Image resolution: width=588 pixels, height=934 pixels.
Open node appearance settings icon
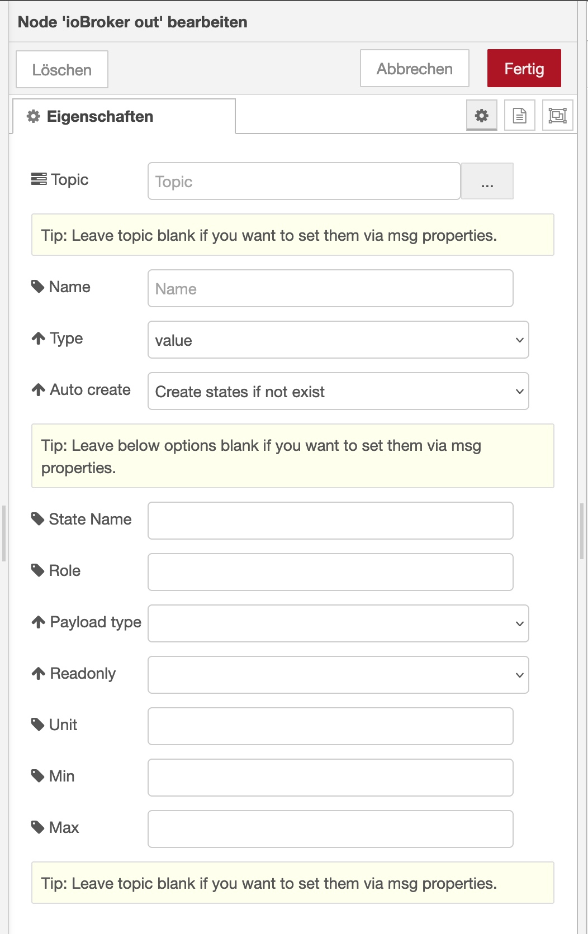[557, 116]
